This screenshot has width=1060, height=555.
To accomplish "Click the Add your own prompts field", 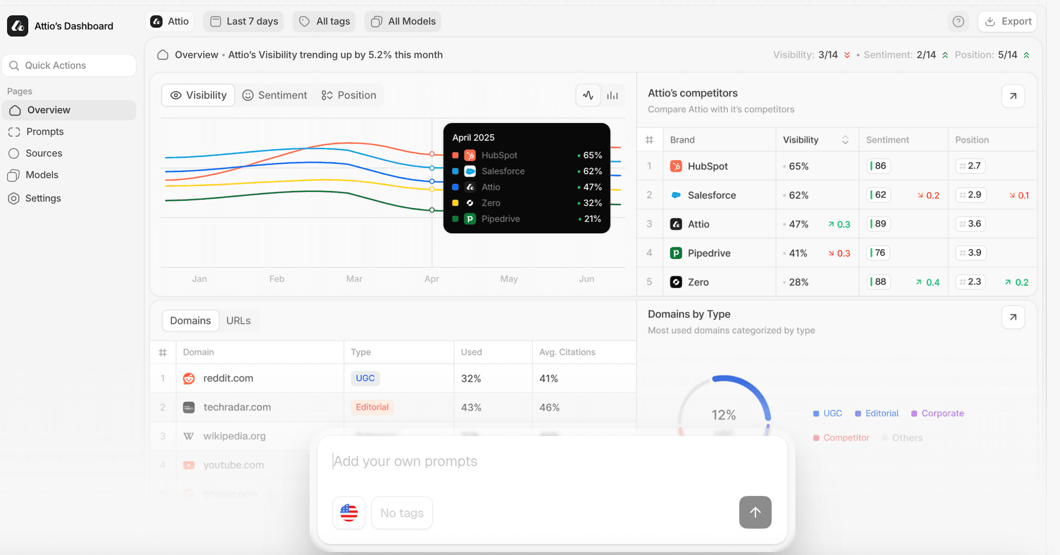I will tap(552, 461).
